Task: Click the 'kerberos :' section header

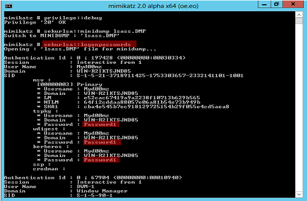Action: point(51,147)
